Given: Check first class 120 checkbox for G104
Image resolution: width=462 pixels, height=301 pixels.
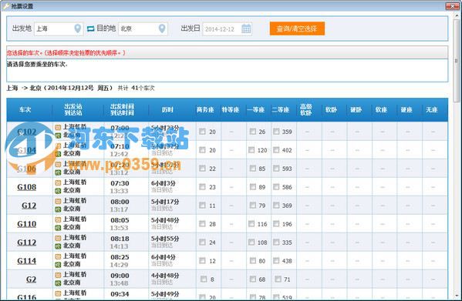Looking at the screenshot, I should 251,150.
